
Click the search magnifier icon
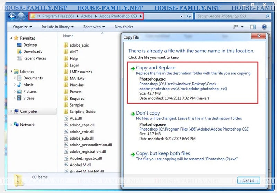[267, 16]
